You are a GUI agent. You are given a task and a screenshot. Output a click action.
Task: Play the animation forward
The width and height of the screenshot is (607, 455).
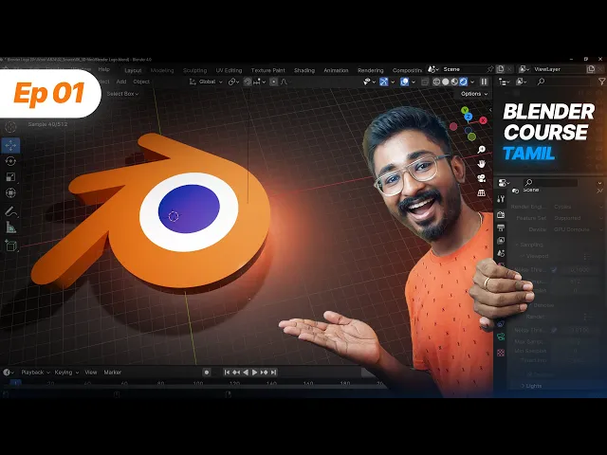click(x=255, y=373)
